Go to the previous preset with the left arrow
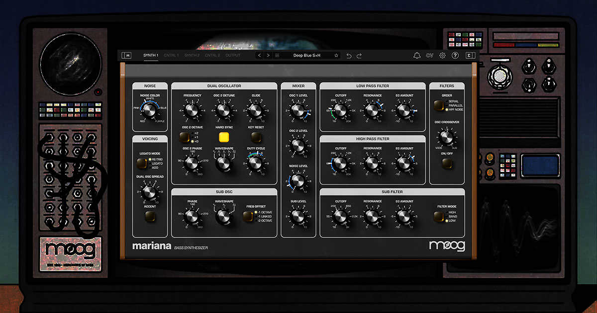The image size is (597, 313). (260, 56)
